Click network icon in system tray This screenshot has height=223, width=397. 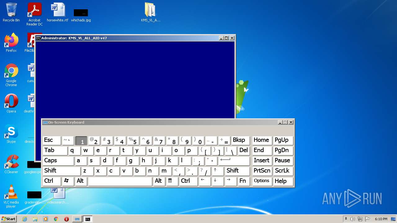click(x=360, y=219)
